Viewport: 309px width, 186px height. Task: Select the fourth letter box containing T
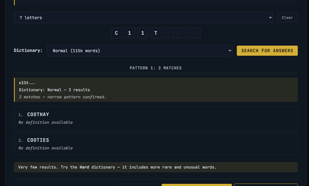(156, 33)
